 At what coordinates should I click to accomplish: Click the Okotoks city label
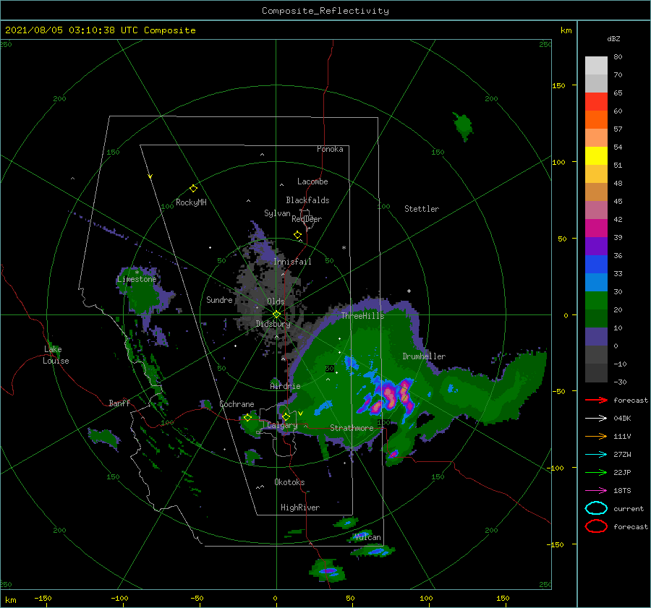pos(289,482)
